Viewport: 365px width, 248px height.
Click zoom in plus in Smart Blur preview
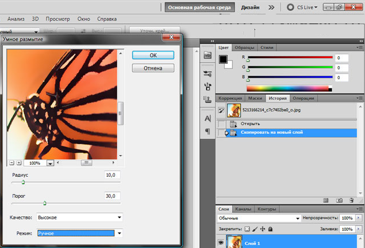coord(19,162)
